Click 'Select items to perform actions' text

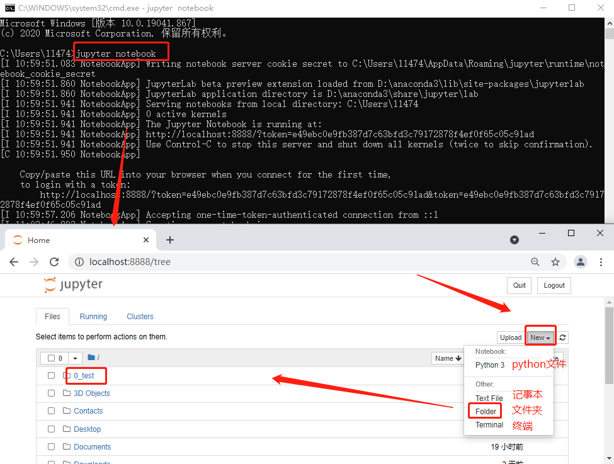(101, 337)
